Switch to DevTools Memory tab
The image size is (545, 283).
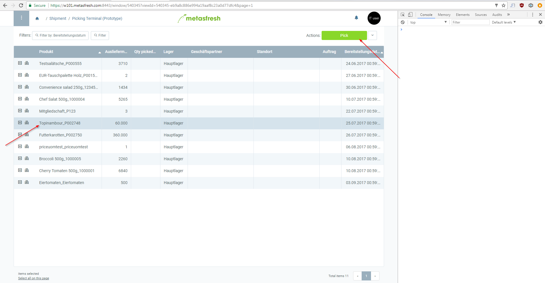[x=444, y=15]
